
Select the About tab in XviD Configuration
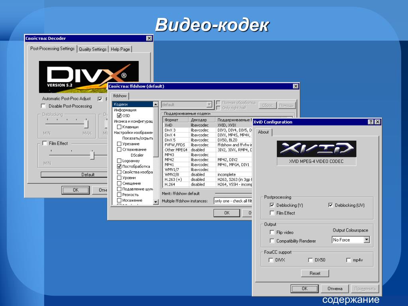[263, 132]
